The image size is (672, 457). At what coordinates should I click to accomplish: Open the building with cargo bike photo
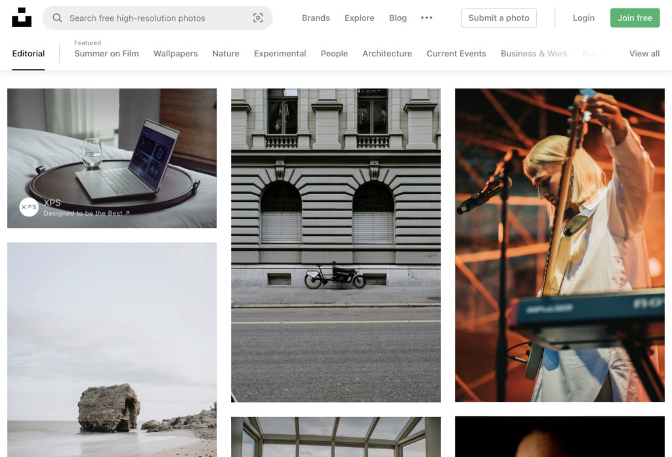pyautogui.click(x=335, y=245)
